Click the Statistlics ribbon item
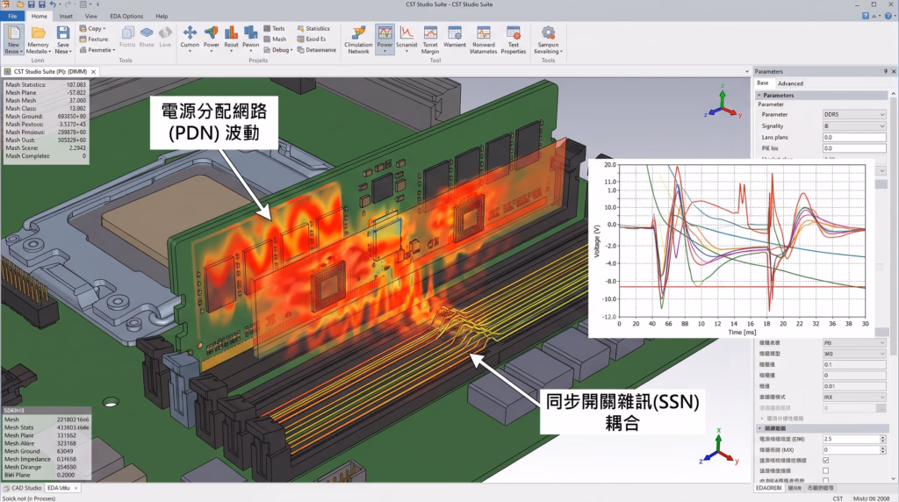Viewport: 899px width, 502px height. (x=313, y=28)
